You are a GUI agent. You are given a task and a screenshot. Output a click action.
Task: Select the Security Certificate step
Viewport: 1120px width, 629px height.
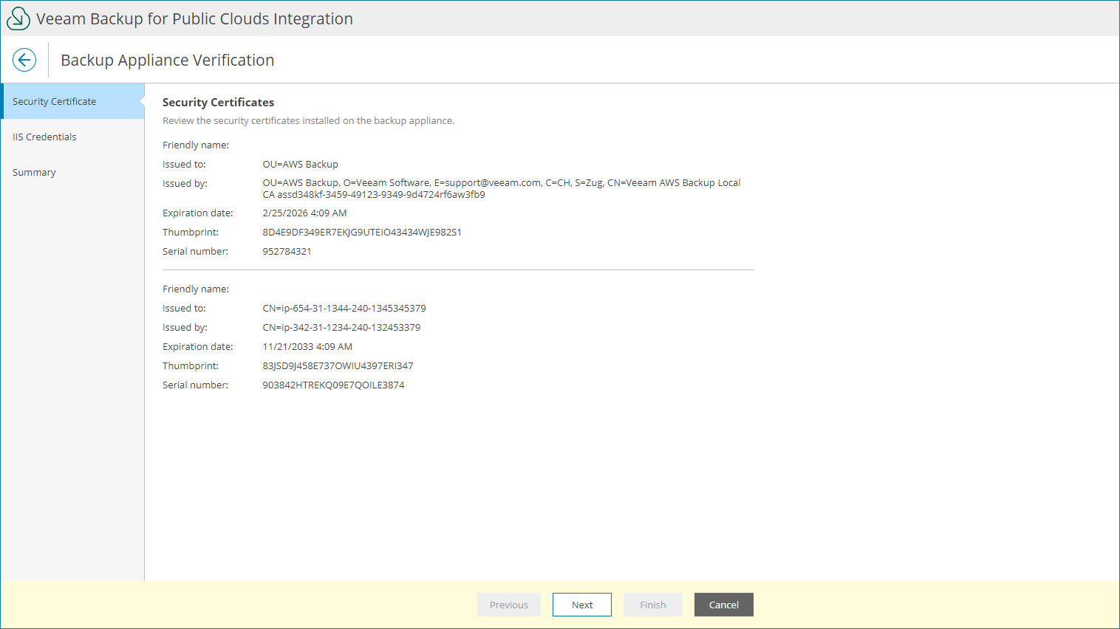(72, 101)
